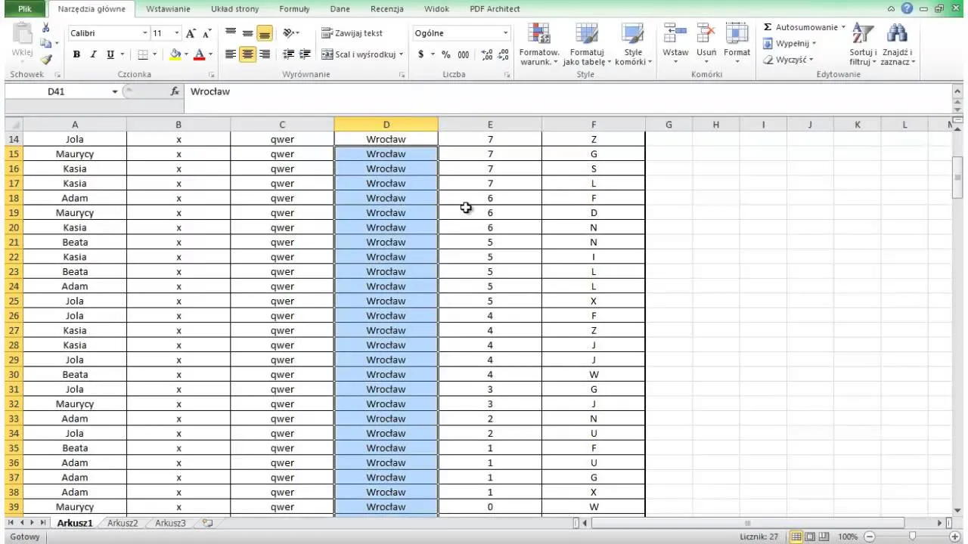Click the percent style icon

pos(445,54)
